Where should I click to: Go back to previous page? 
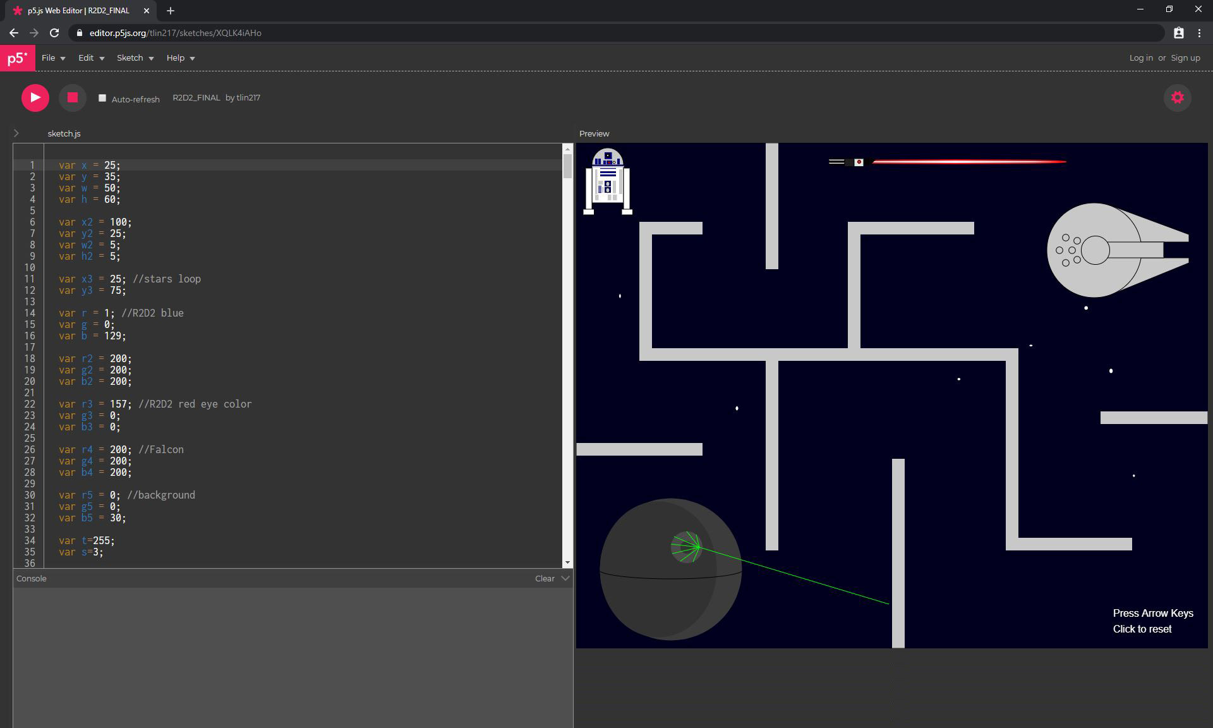coord(14,33)
